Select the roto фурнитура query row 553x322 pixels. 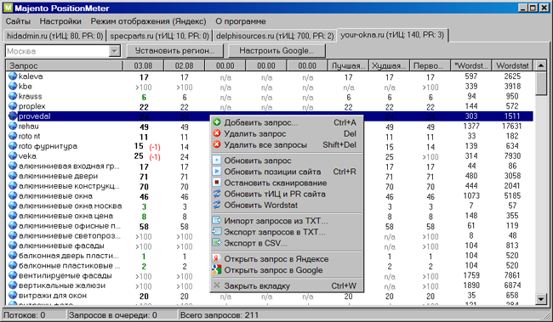(x=270, y=146)
